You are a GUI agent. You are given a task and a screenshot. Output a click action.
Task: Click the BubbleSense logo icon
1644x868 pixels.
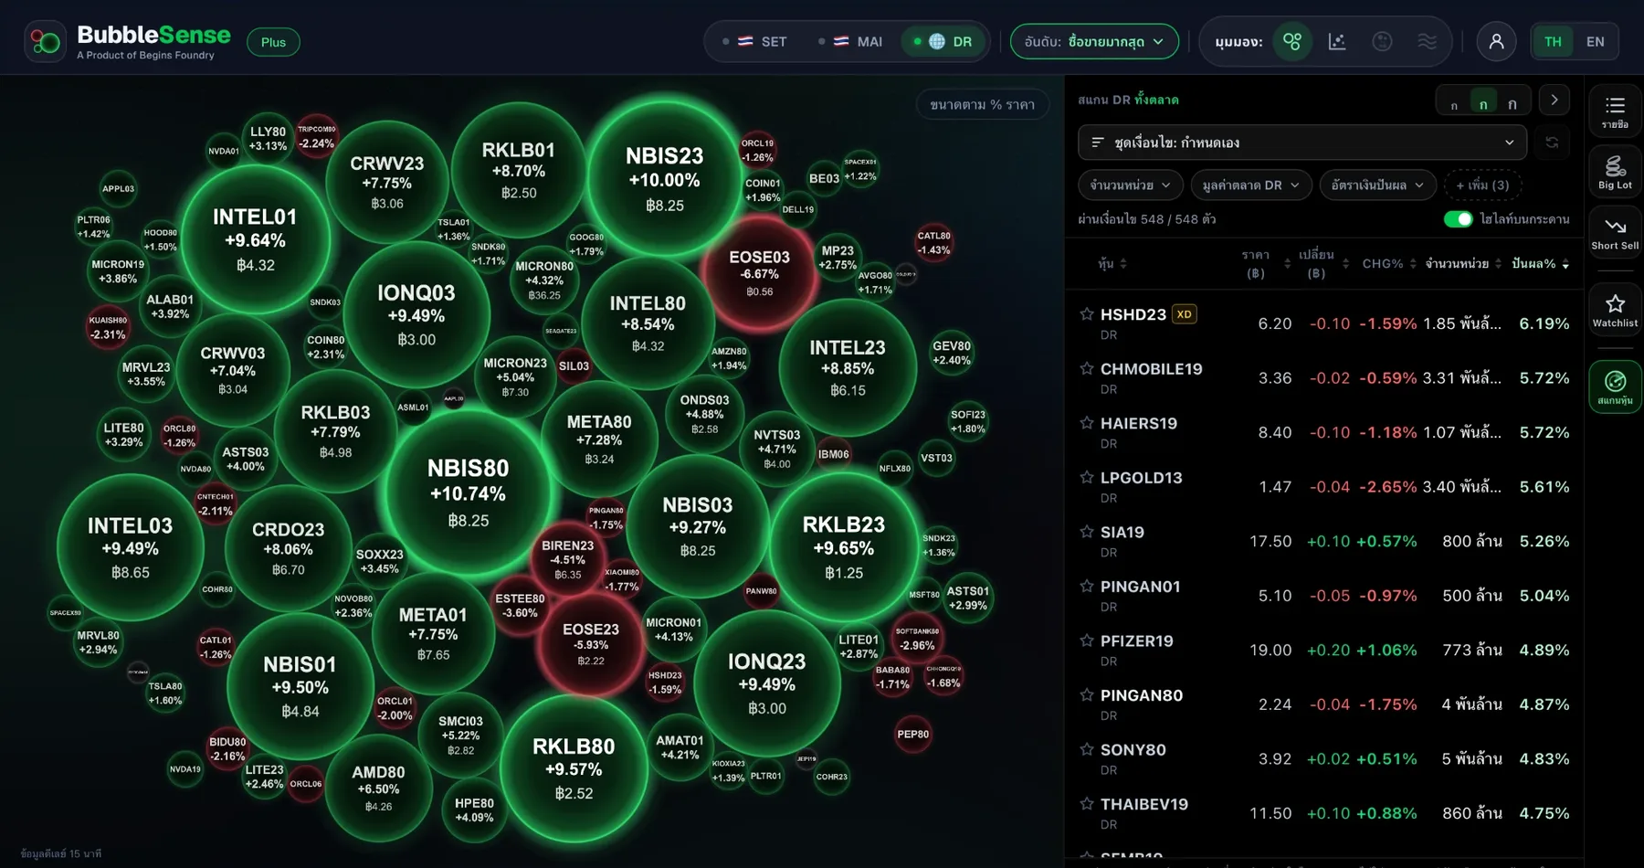45,41
